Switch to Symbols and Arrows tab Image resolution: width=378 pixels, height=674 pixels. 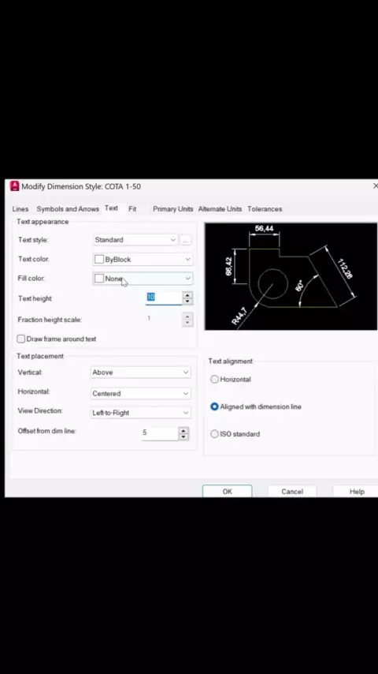click(x=68, y=209)
